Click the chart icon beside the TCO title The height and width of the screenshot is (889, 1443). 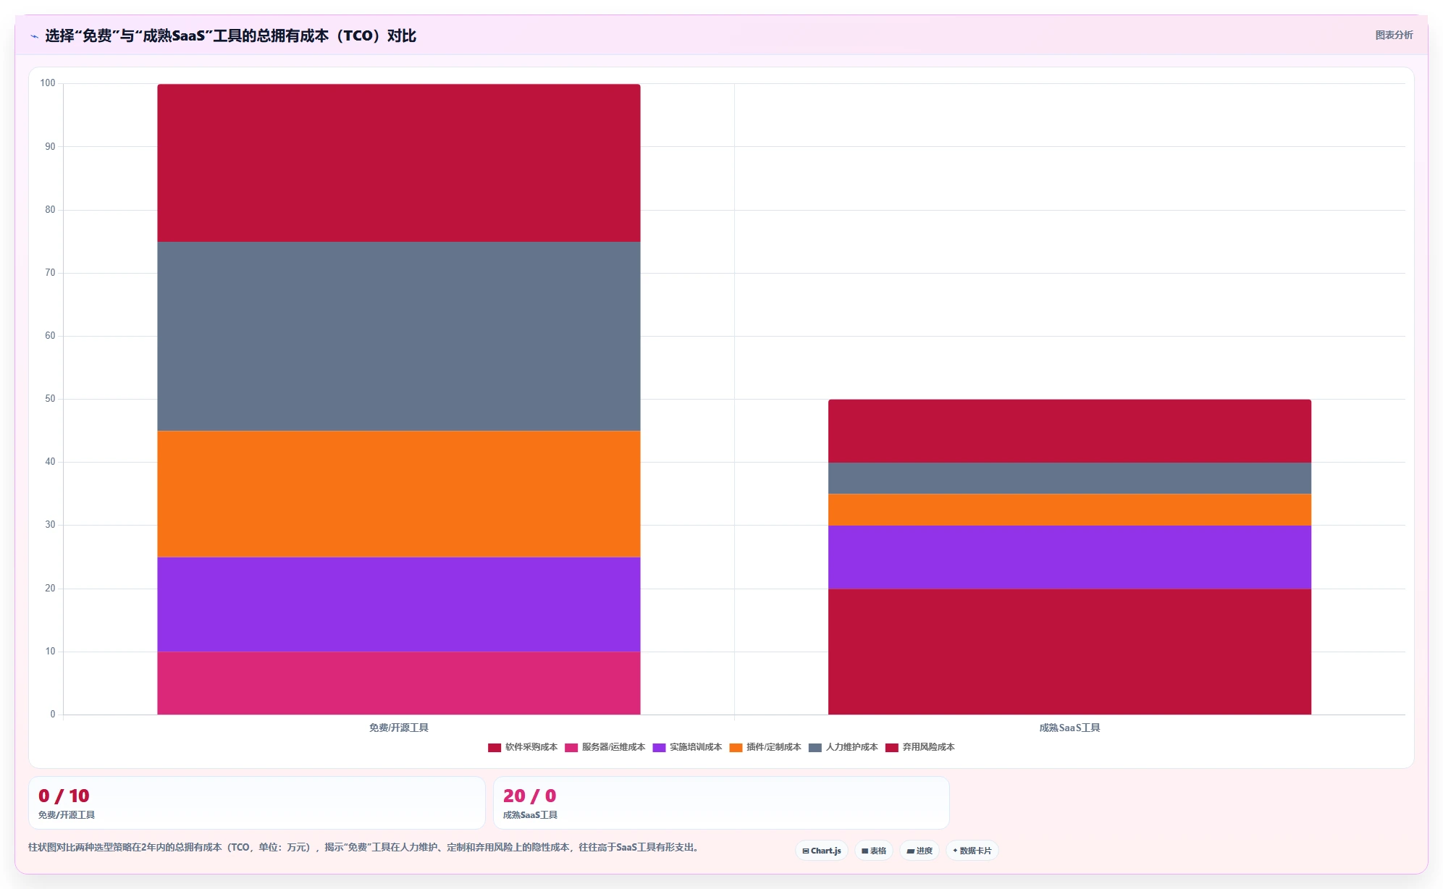click(34, 36)
